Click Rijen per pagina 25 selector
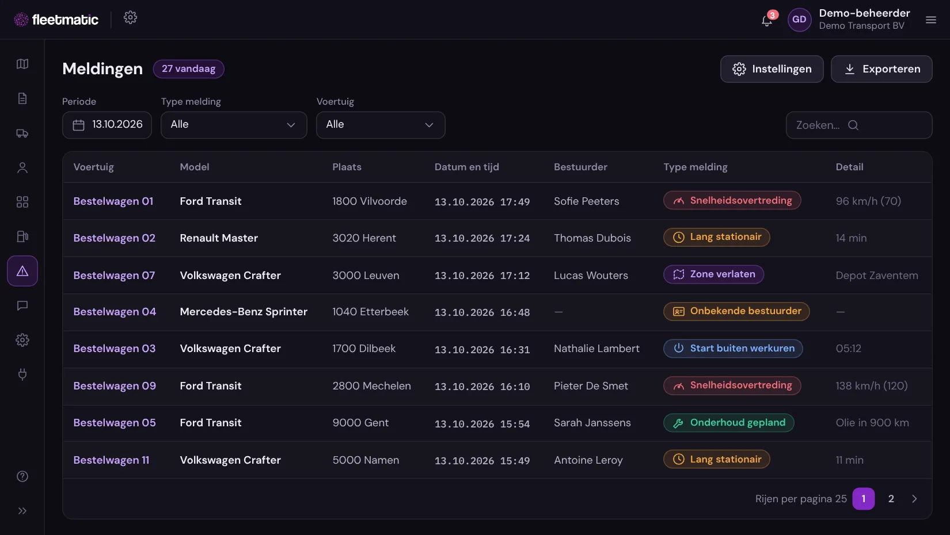The image size is (950, 535). click(801, 499)
